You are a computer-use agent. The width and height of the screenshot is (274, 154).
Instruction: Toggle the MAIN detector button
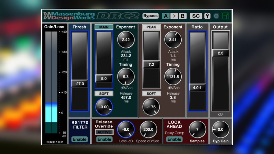coord(104,27)
